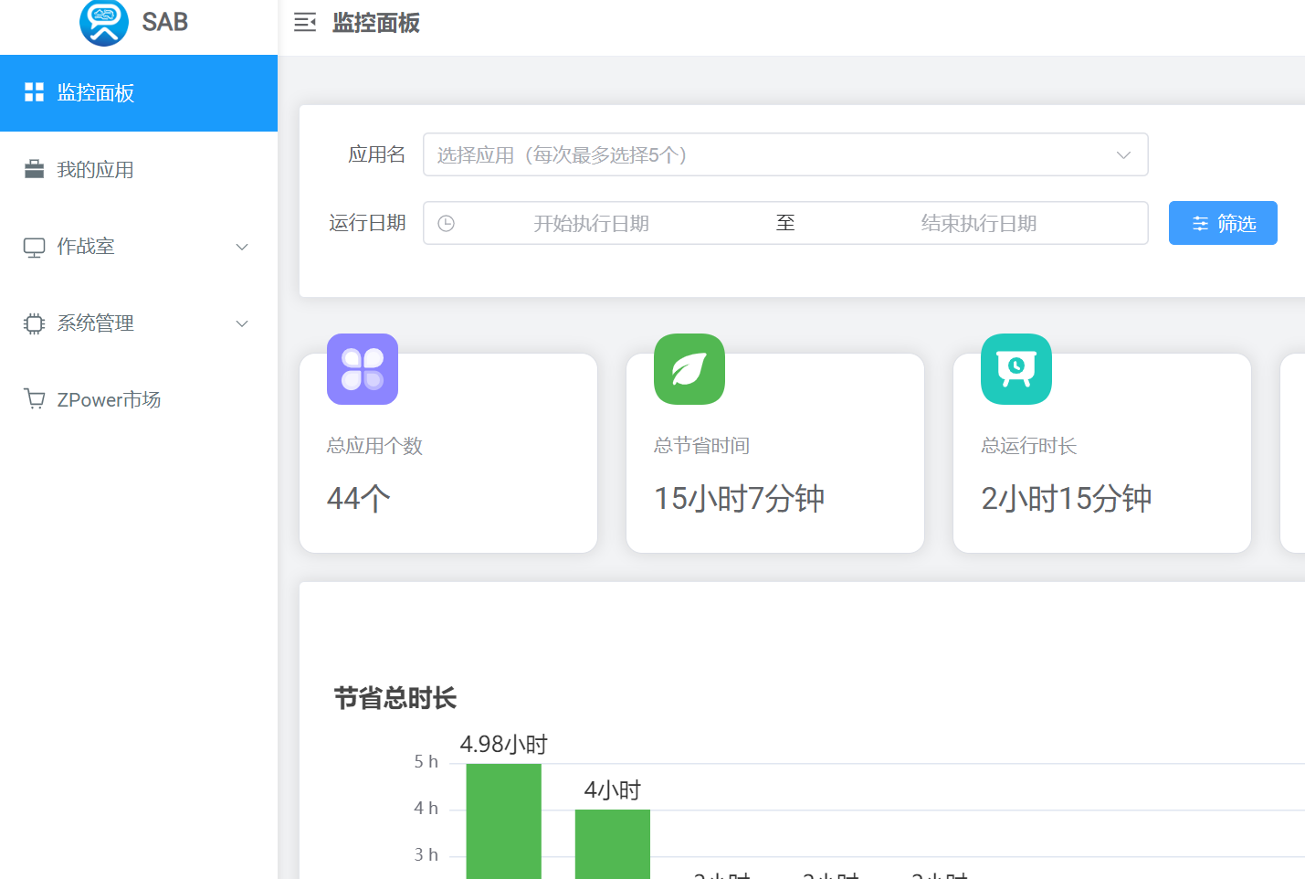Click the 总应用个数 label
Viewport: 1305px width, 879px height.
pyautogui.click(x=374, y=446)
